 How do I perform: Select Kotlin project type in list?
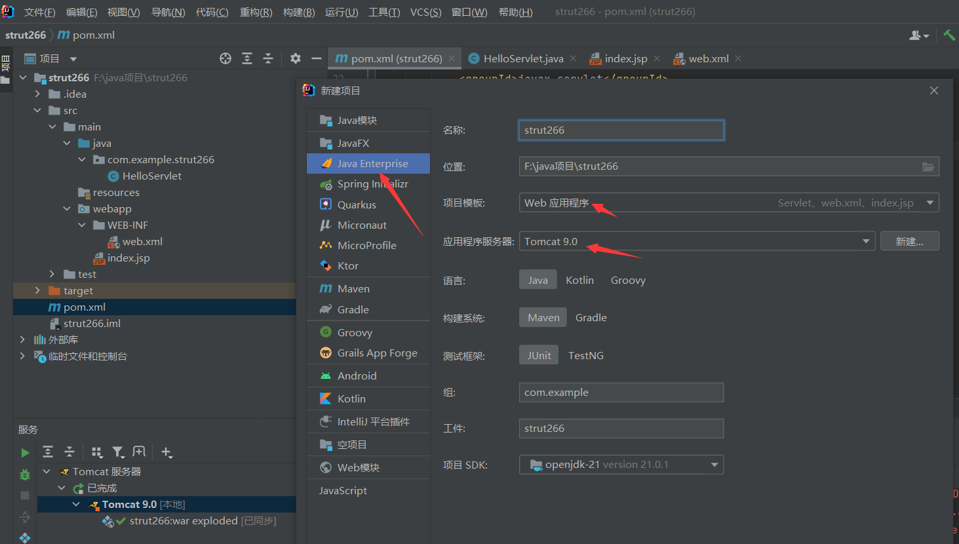click(x=368, y=398)
